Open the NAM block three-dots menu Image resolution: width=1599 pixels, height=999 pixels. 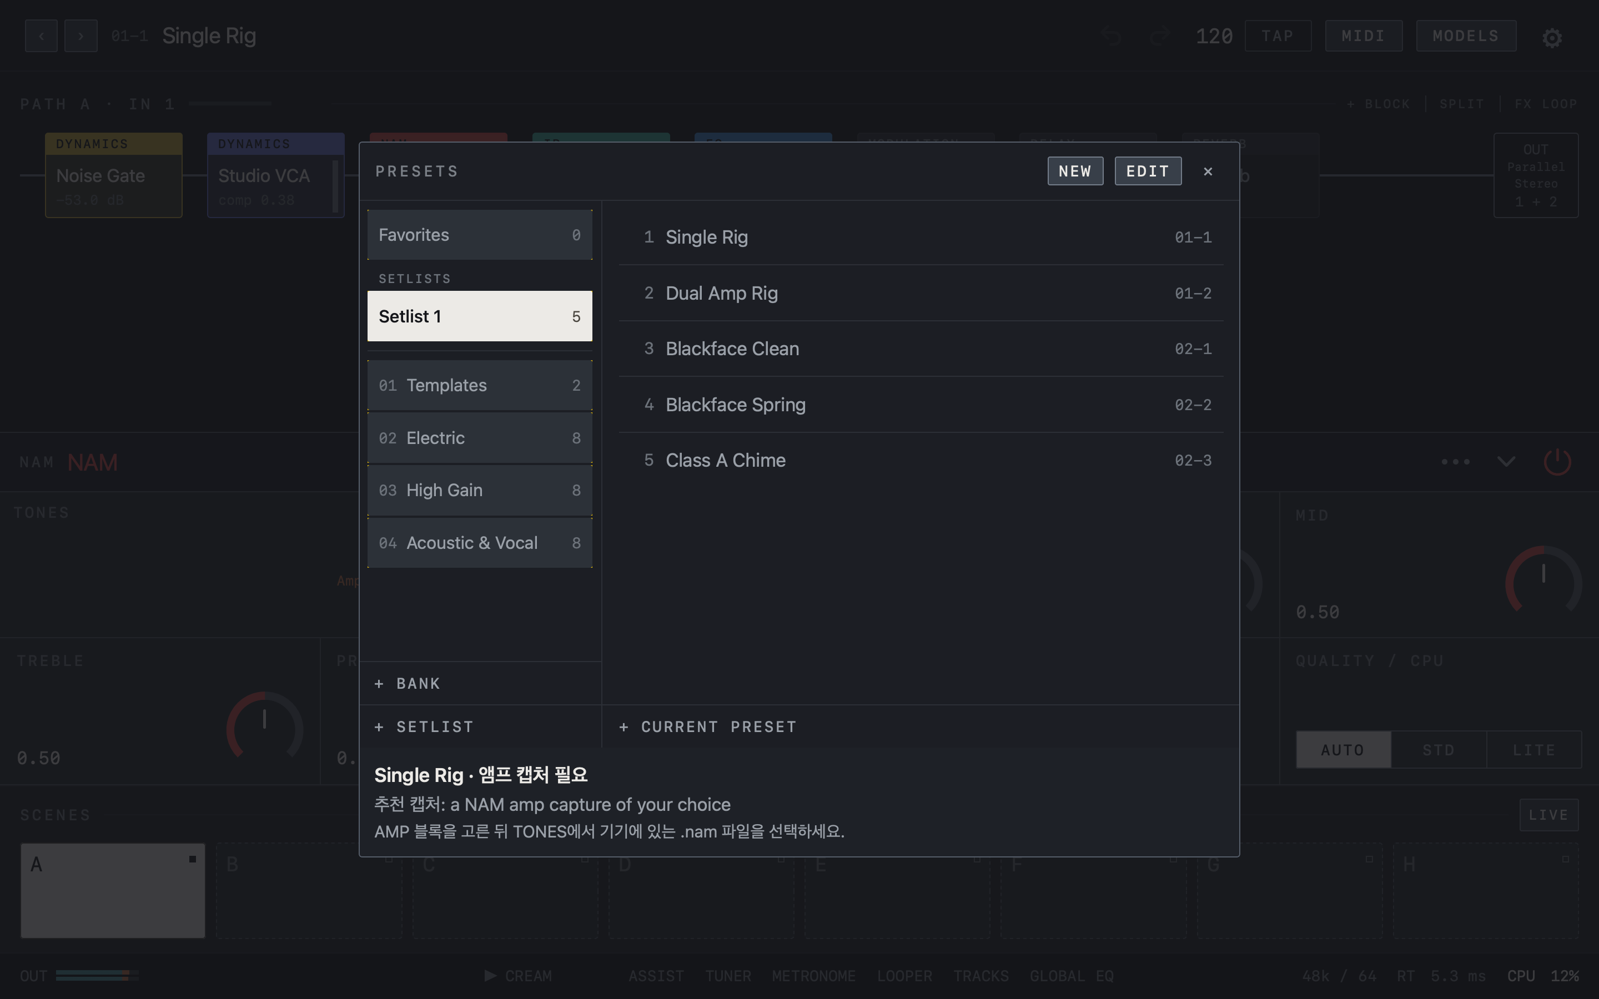click(x=1455, y=461)
